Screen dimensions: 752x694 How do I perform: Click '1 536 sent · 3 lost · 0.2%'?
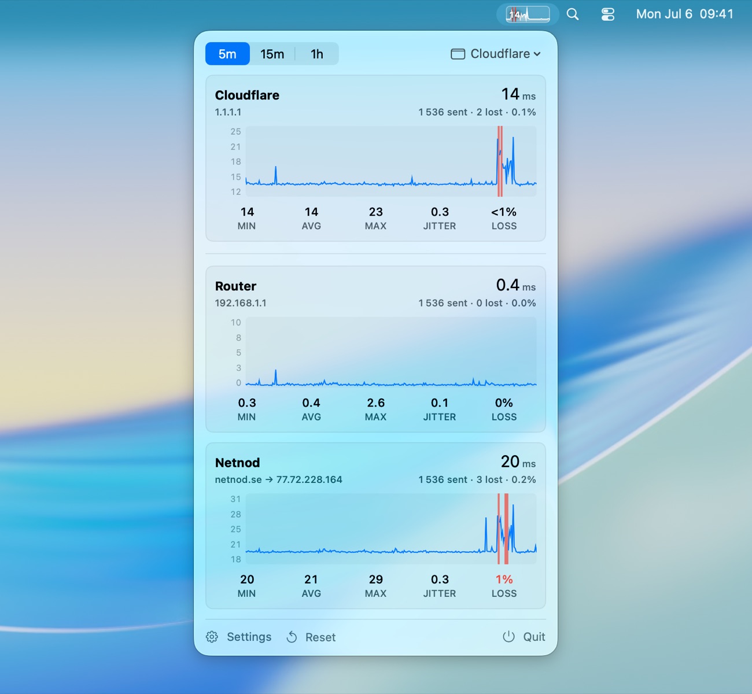tap(477, 479)
